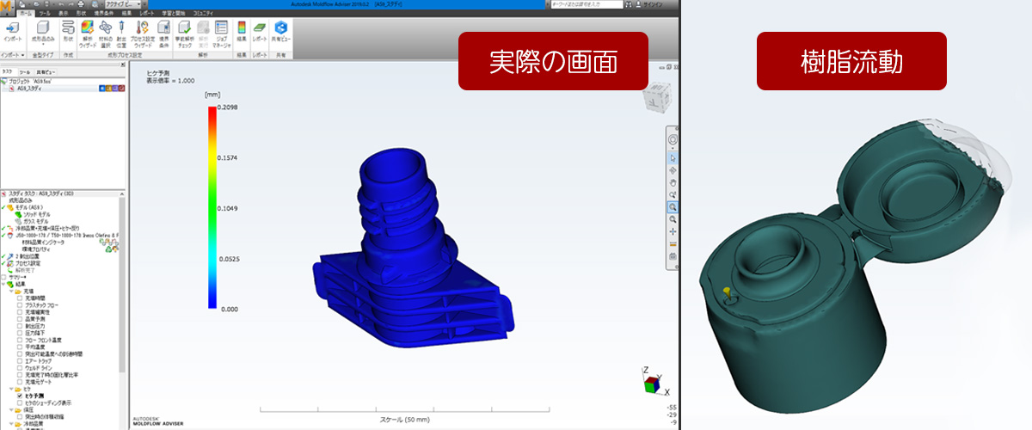Check the ヒケのシェーディング表示 result box
The height and width of the screenshot is (430, 1032).
(20, 402)
